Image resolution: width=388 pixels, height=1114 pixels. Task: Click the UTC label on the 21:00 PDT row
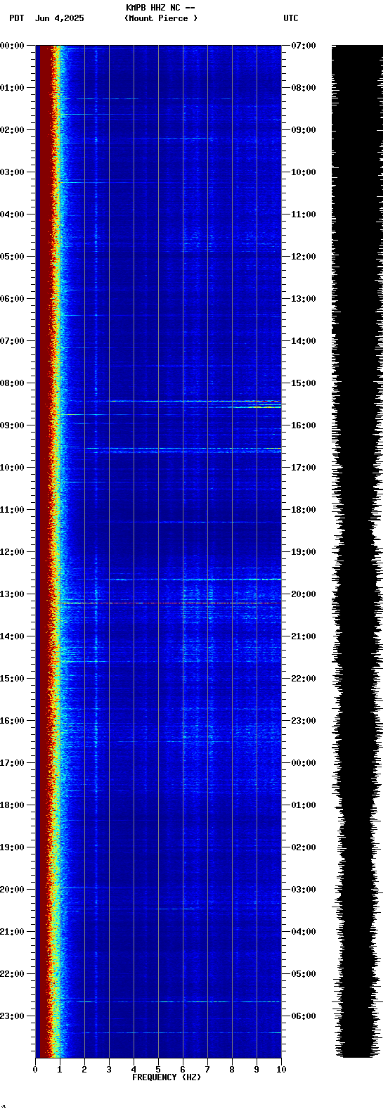pos(303,932)
